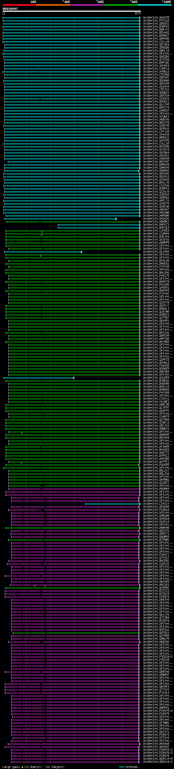Click the cyan ~100% identity legend swatch
Viewport: 174px width, 769px height.
(155, 5)
